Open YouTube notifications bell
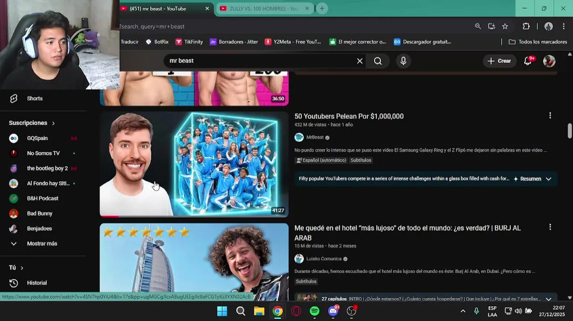 pos(528,61)
